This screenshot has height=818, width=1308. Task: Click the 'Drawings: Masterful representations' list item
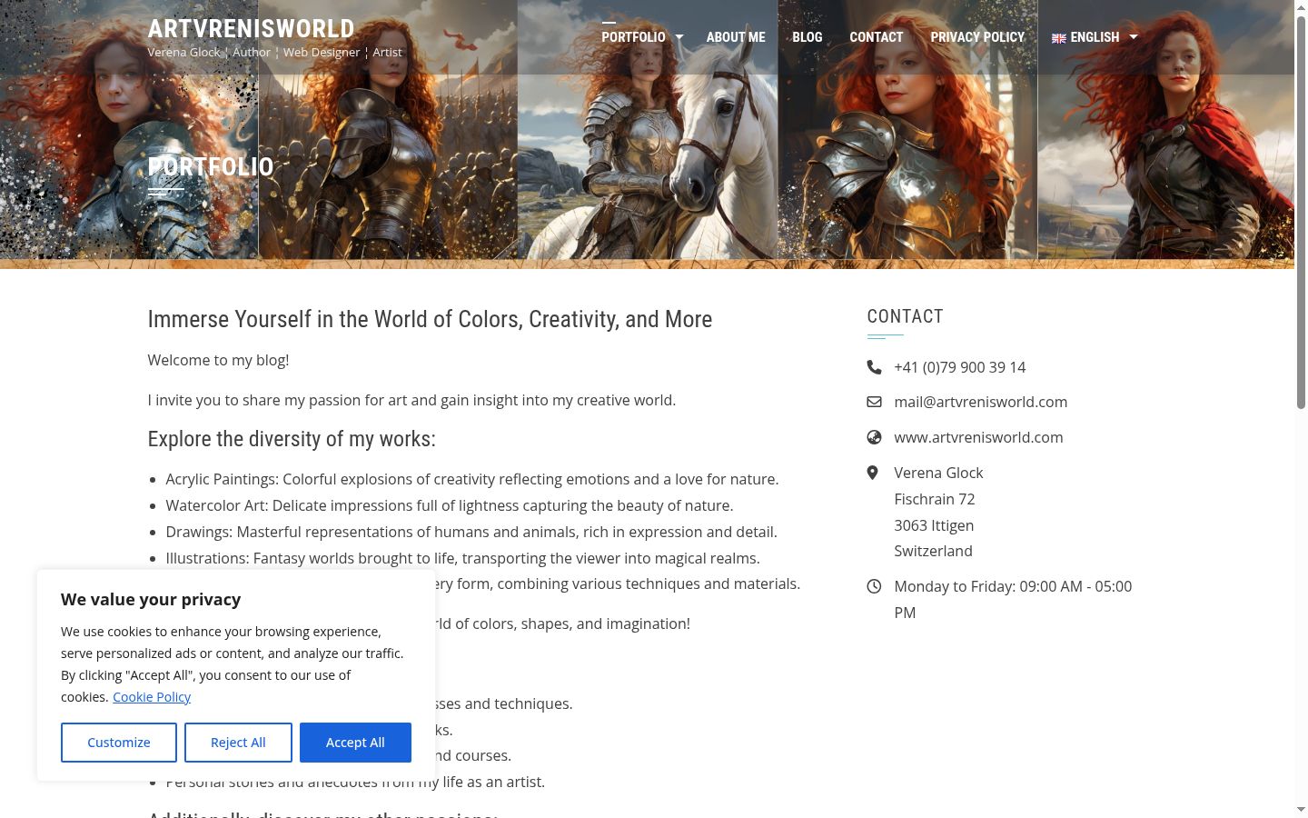pyautogui.click(x=471, y=532)
